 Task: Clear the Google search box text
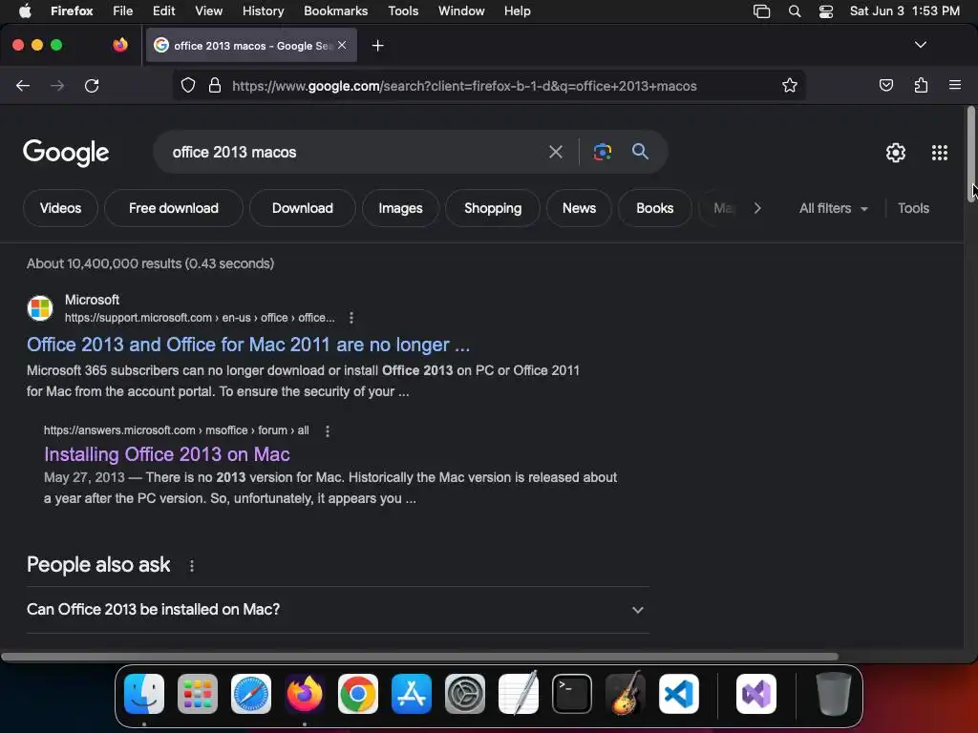pyautogui.click(x=555, y=152)
